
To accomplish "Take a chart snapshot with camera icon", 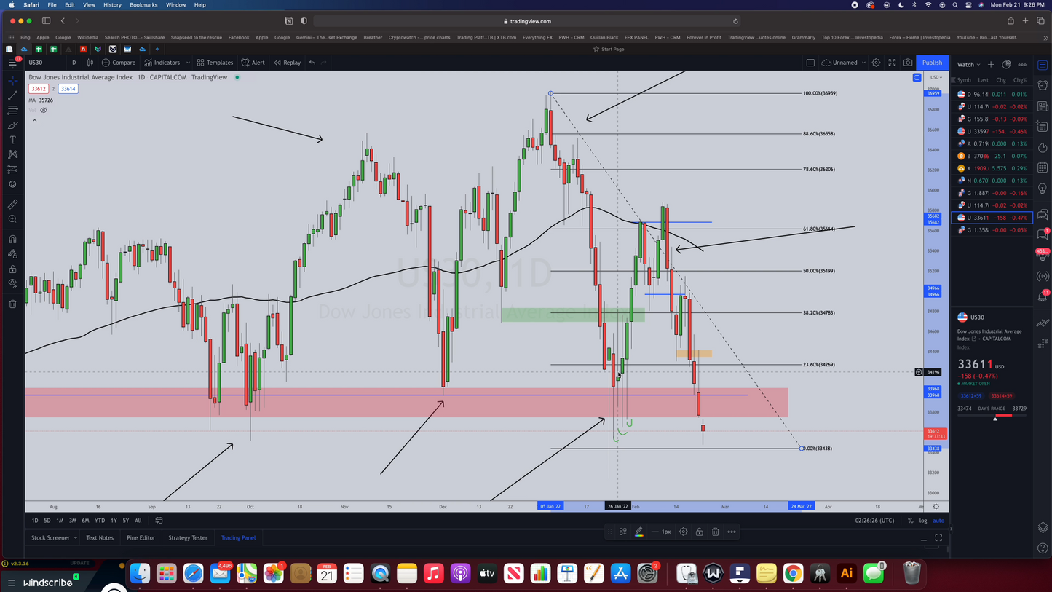I will click(908, 63).
